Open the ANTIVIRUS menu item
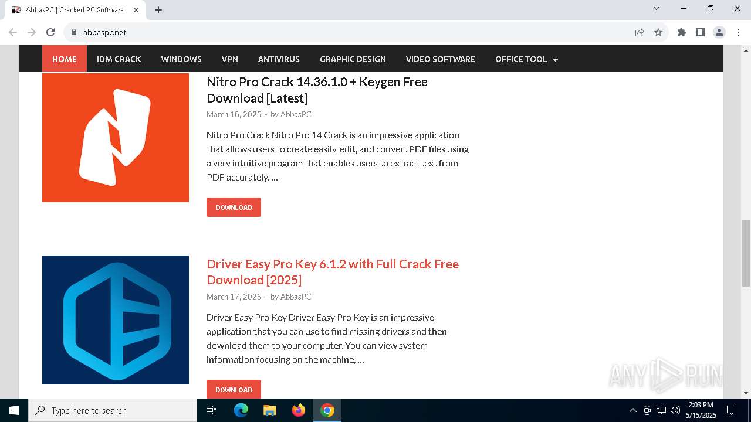Viewport: 751px width, 422px height. point(279,59)
